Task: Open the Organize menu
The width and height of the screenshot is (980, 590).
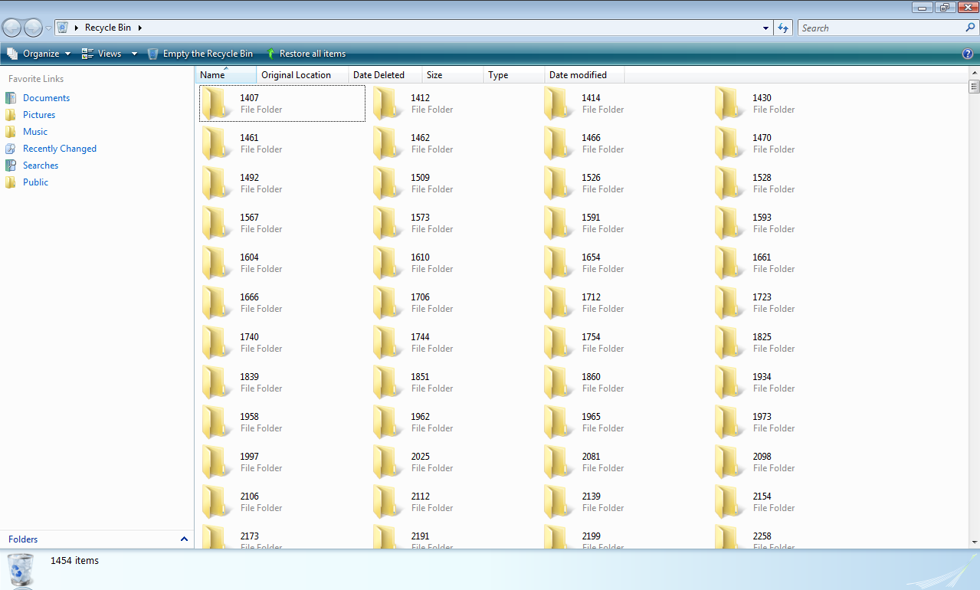Action: point(38,54)
